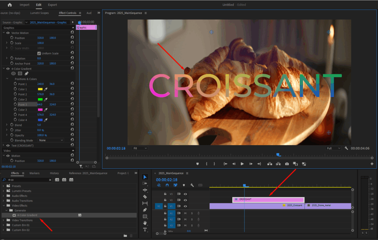Toggle Vector Motion effect eye icon
The height and width of the screenshot is (240, 378).
click(8, 33)
